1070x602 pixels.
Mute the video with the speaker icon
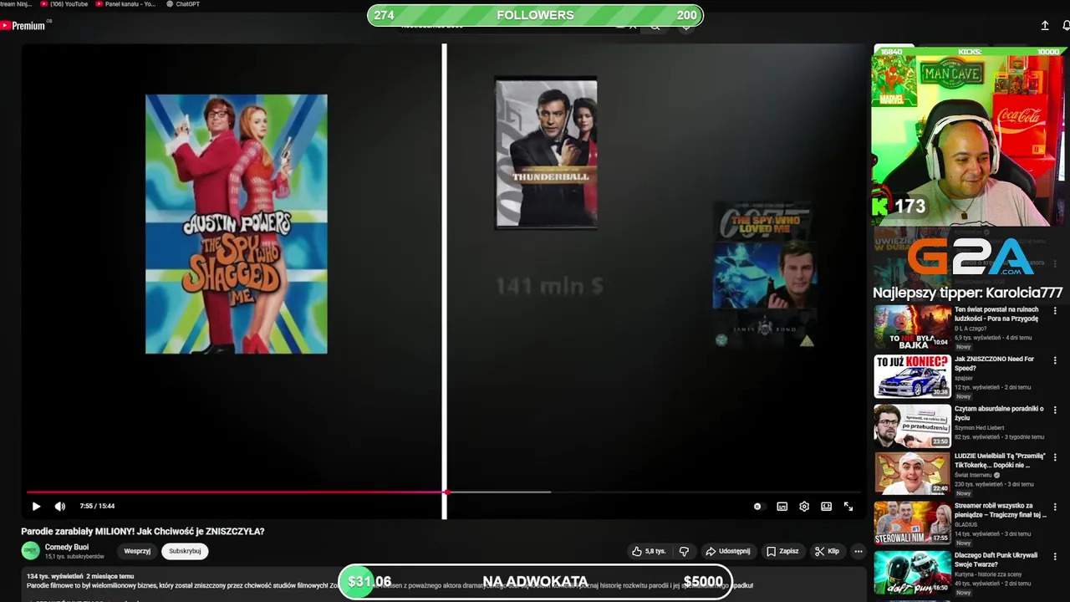60,506
